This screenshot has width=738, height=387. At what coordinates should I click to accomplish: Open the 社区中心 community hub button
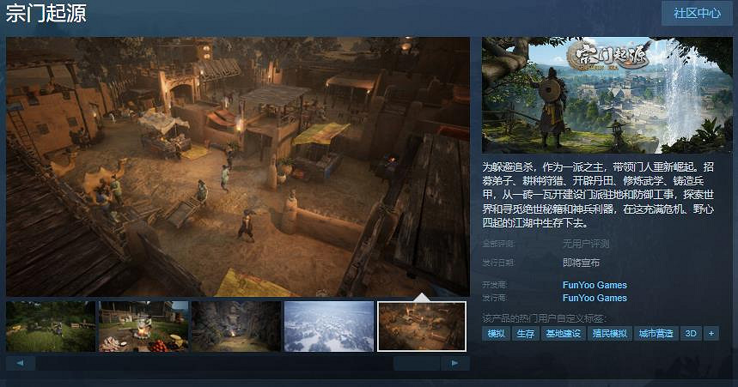click(697, 13)
